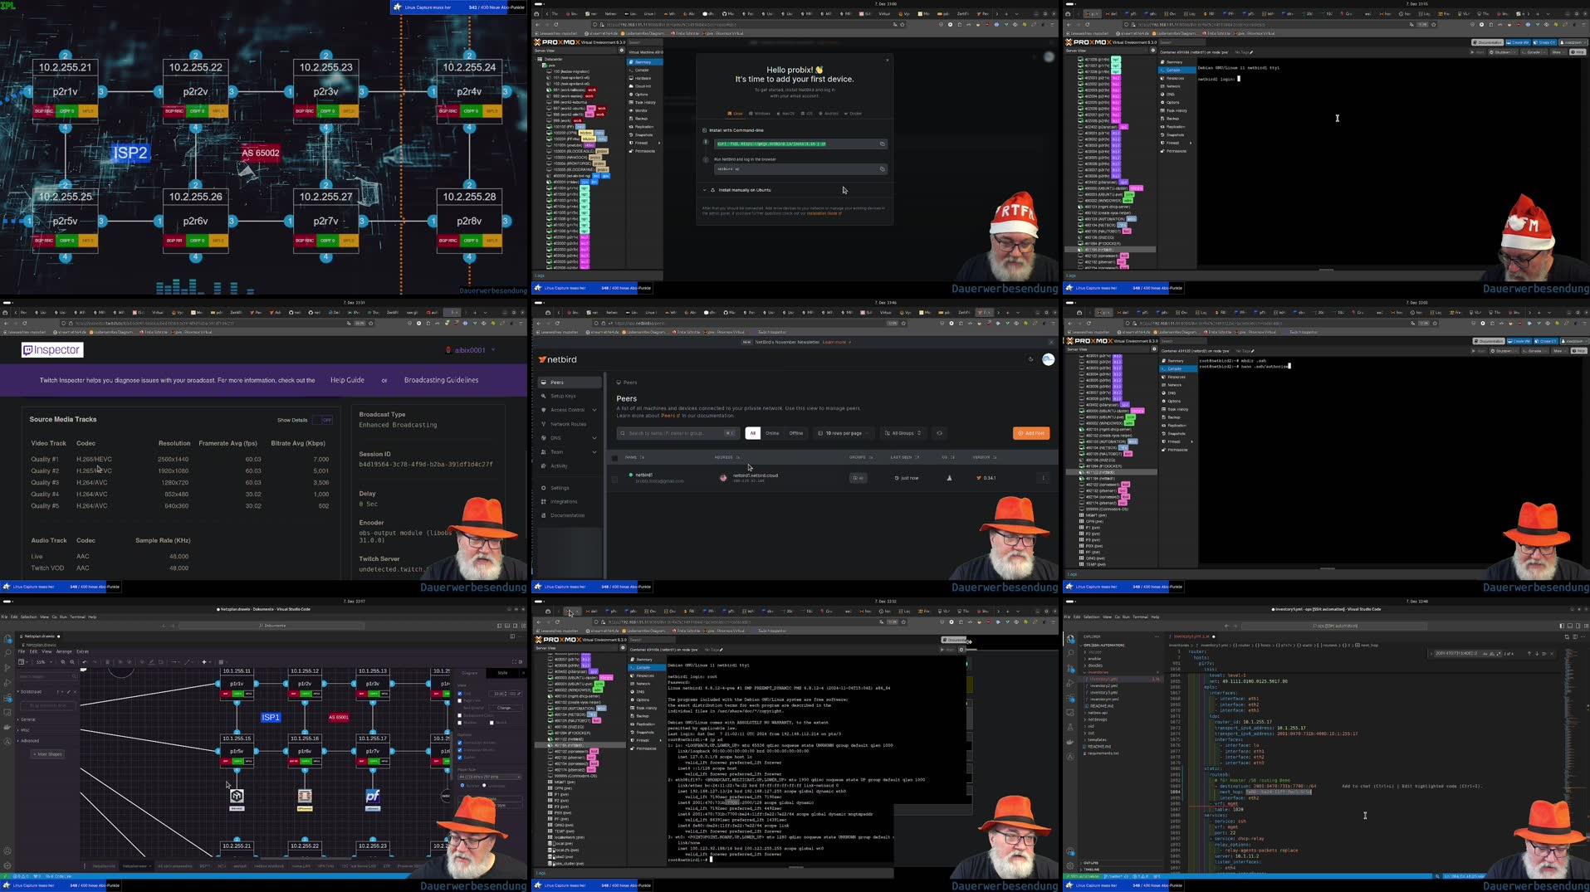Toggle Page View checkbox in draw.io panel

[x=460, y=700]
